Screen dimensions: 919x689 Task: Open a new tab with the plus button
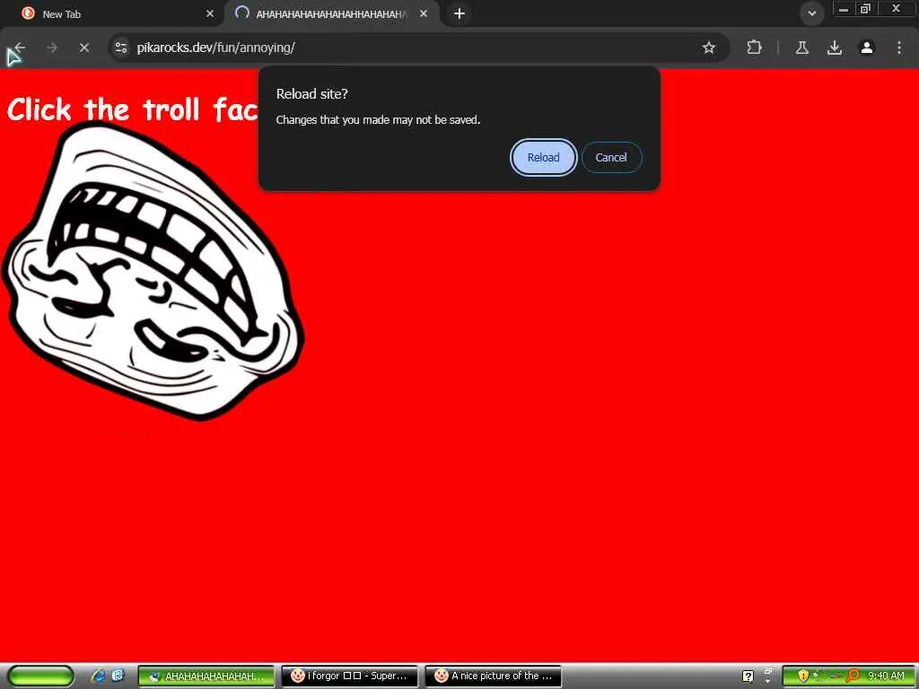(x=459, y=13)
